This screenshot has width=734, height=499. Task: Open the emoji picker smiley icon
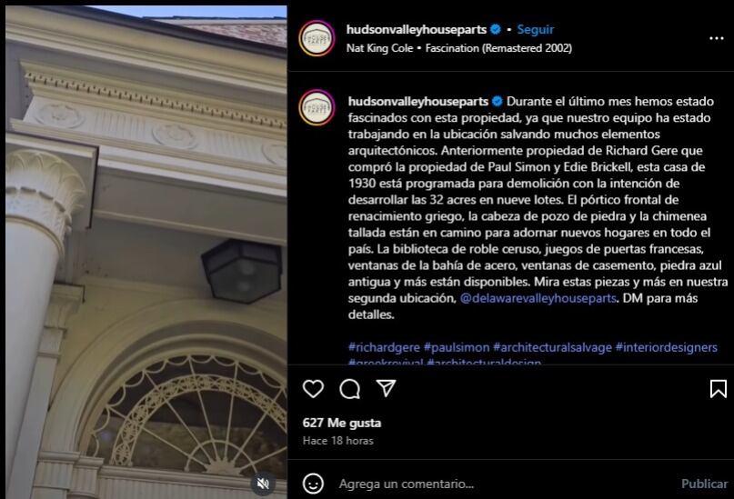[x=313, y=484]
